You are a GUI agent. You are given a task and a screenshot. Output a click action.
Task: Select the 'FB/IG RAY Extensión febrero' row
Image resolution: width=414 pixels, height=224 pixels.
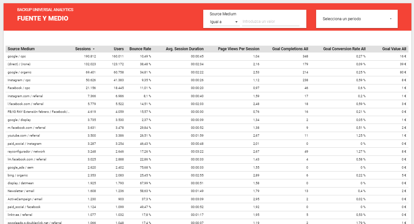[x=207, y=112]
